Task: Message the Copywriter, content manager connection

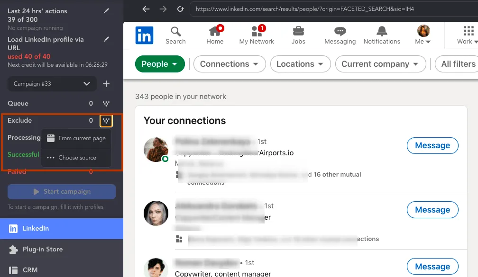Action: point(432,267)
